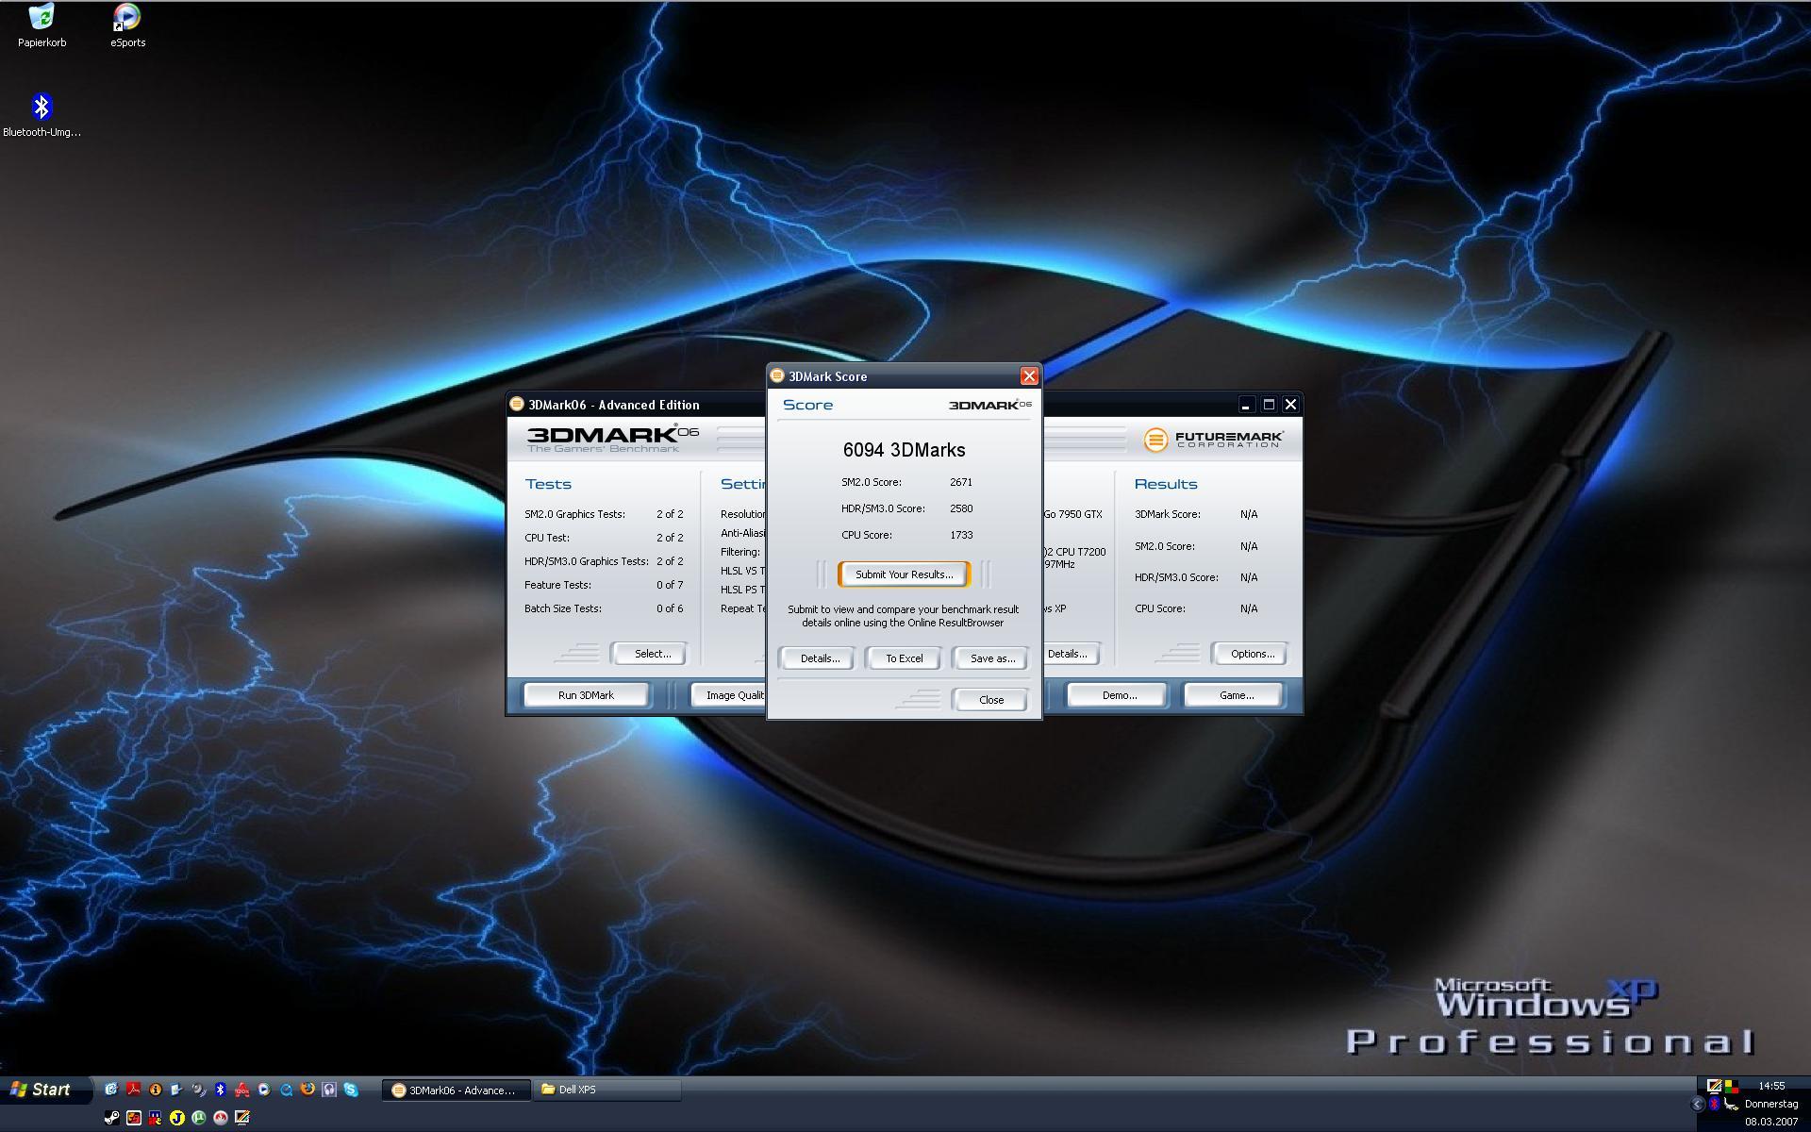1811x1132 pixels.
Task: Launch Skype from quick launch bar
Action: click(351, 1090)
